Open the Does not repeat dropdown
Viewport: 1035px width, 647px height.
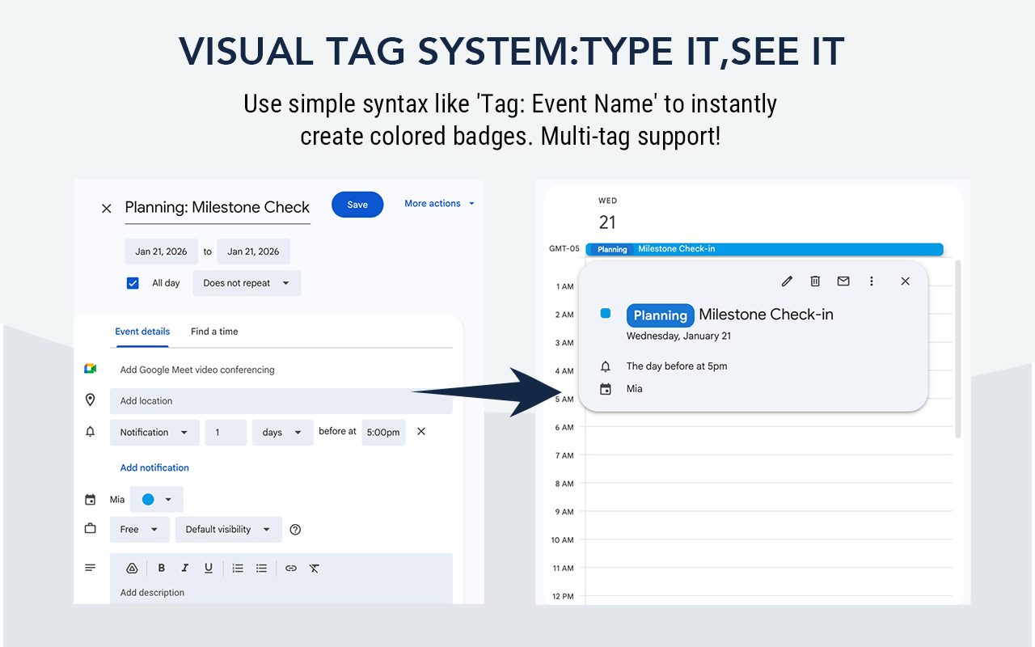coord(247,283)
